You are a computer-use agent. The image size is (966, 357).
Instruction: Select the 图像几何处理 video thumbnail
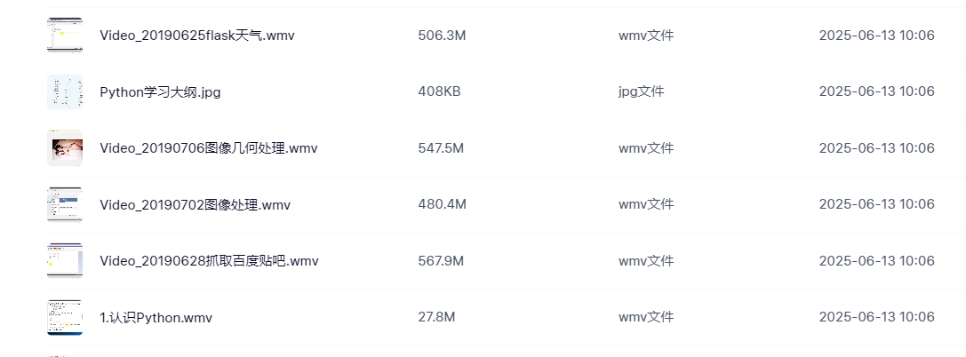point(65,147)
